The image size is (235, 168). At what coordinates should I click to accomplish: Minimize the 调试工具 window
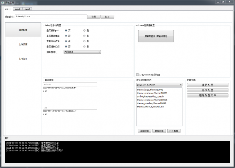pos(218,2)
